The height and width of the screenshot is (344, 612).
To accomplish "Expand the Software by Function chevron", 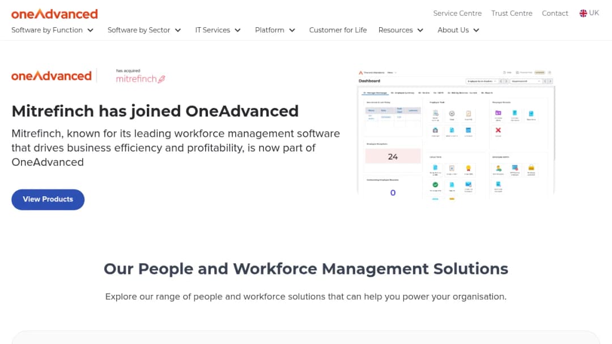I will (91, 31).
